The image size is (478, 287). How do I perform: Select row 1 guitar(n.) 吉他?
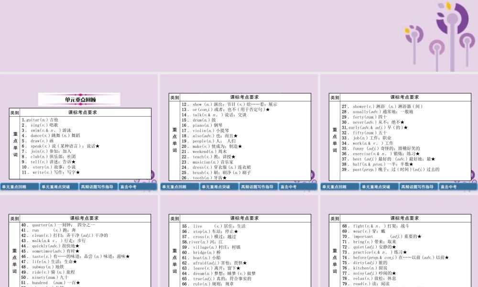(40, 120)
